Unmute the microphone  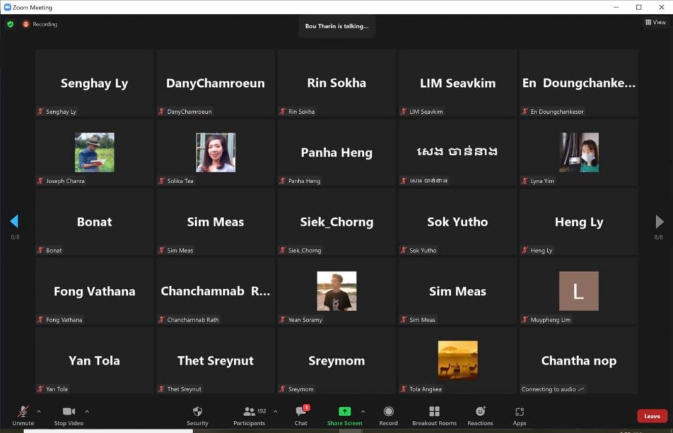click(x=23, y=415)
